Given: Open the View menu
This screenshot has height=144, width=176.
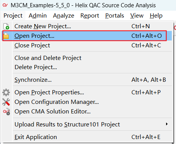Looking at the screenshot, I should [x=137, y=16].
